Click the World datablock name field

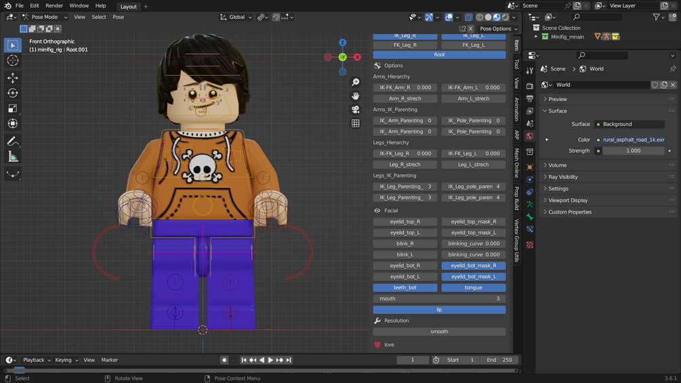coord(602,85)
